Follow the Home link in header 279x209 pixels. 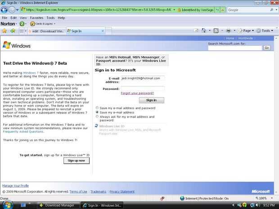[230, 38]
